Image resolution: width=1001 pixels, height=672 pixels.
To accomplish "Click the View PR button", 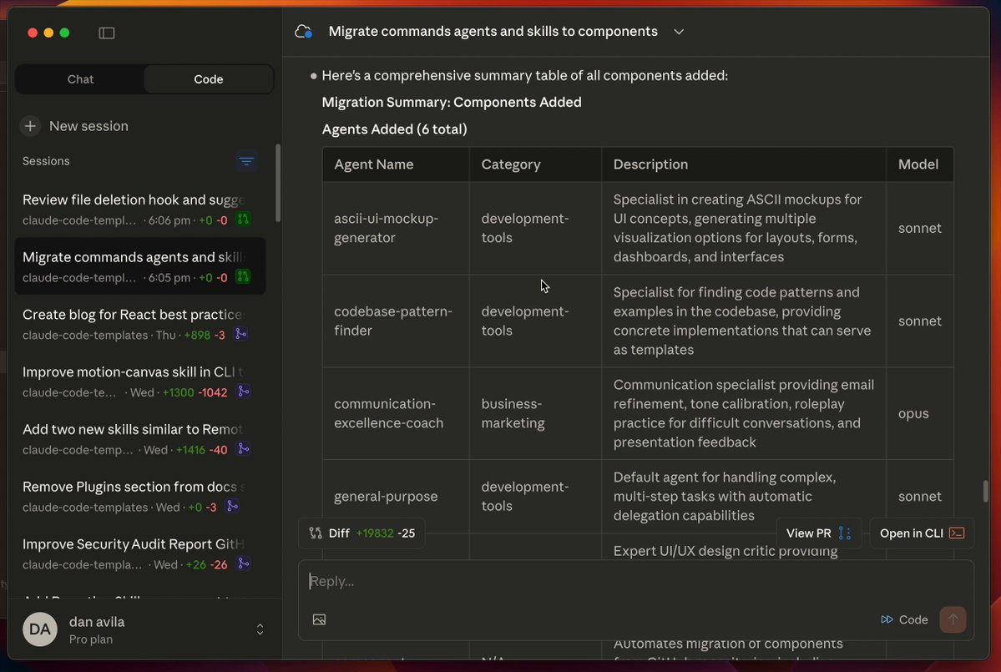I will (x=818, y=533).
